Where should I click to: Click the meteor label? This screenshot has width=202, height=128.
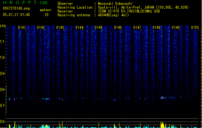coord(46,10)
